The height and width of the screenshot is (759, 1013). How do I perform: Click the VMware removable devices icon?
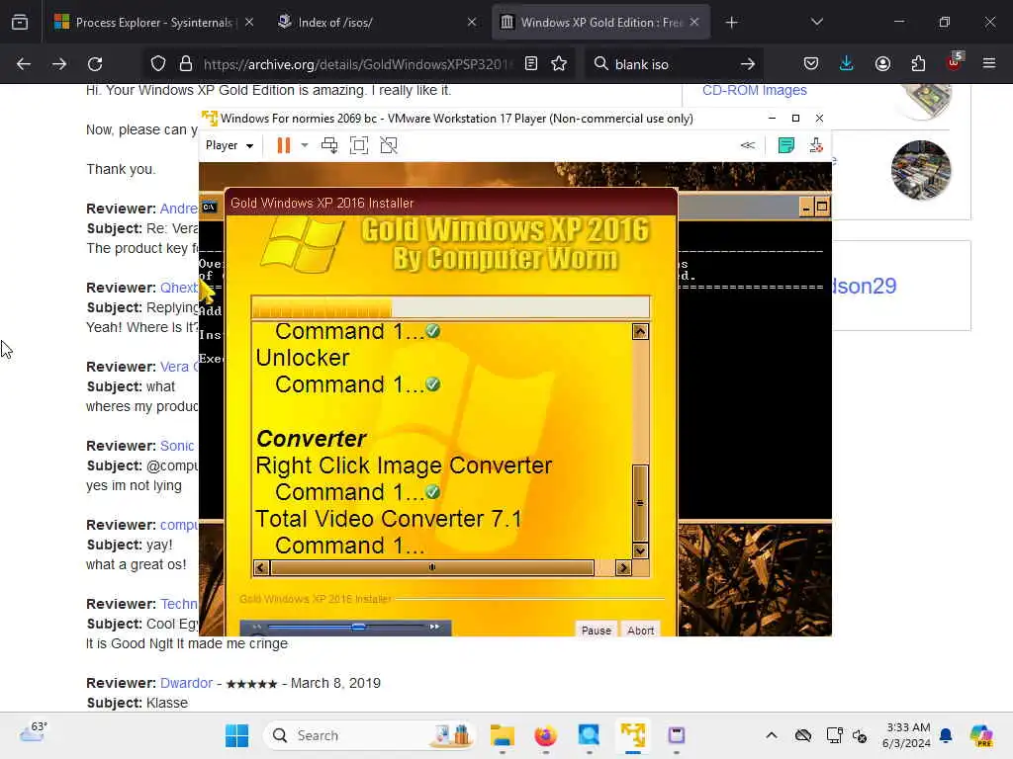(x=816, y=145)
